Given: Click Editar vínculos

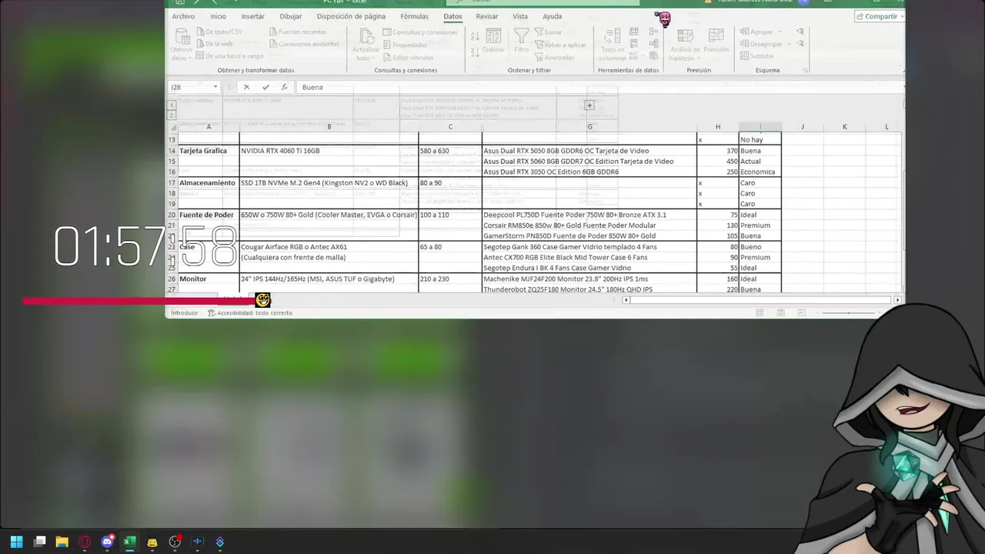Looking at the screenshot, I should click(408, 57).
